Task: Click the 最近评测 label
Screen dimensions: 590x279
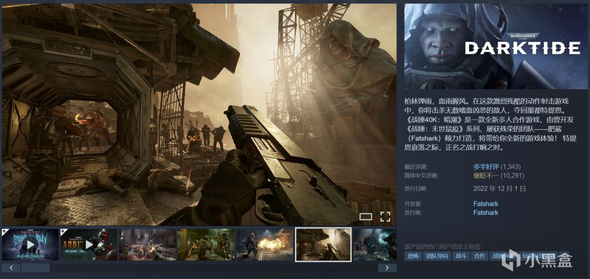Action: pyautogui.click(x=416, y=167)
